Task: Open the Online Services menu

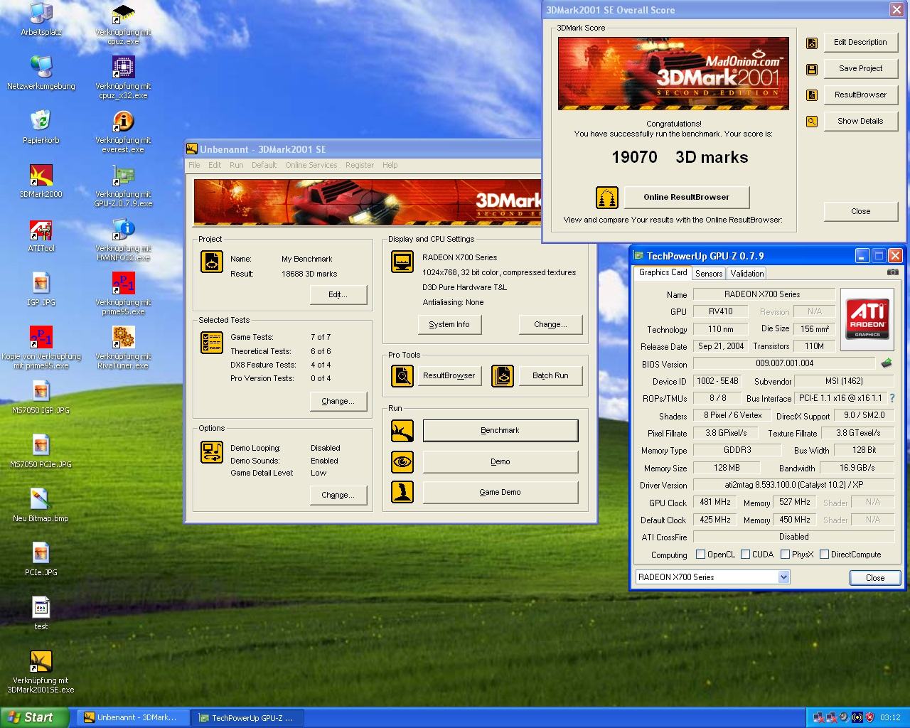Action: tap(311, 165)
